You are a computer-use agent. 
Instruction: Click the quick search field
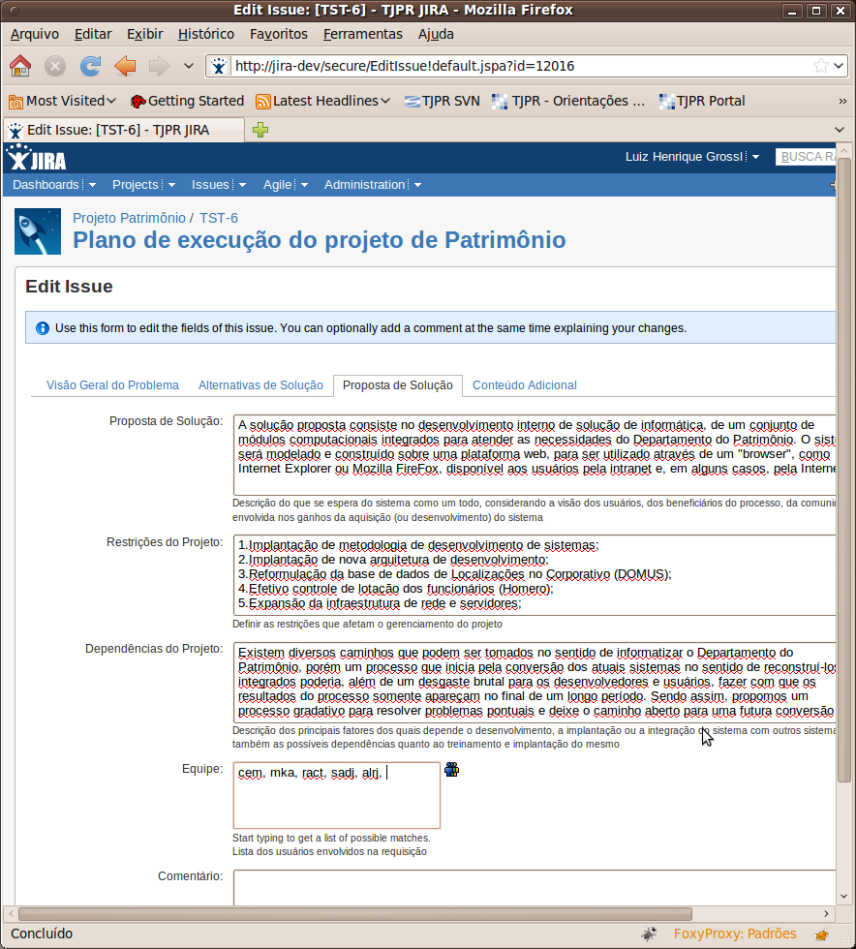[x=806, y=157]
